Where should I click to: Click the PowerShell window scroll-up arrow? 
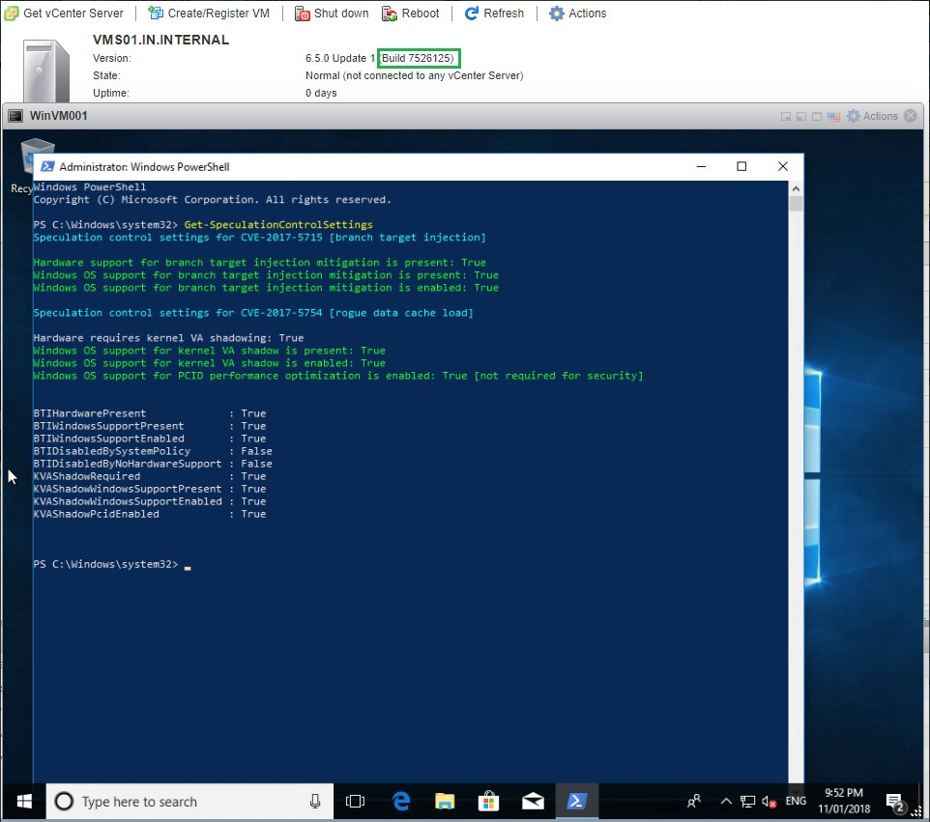click(796, 188)
